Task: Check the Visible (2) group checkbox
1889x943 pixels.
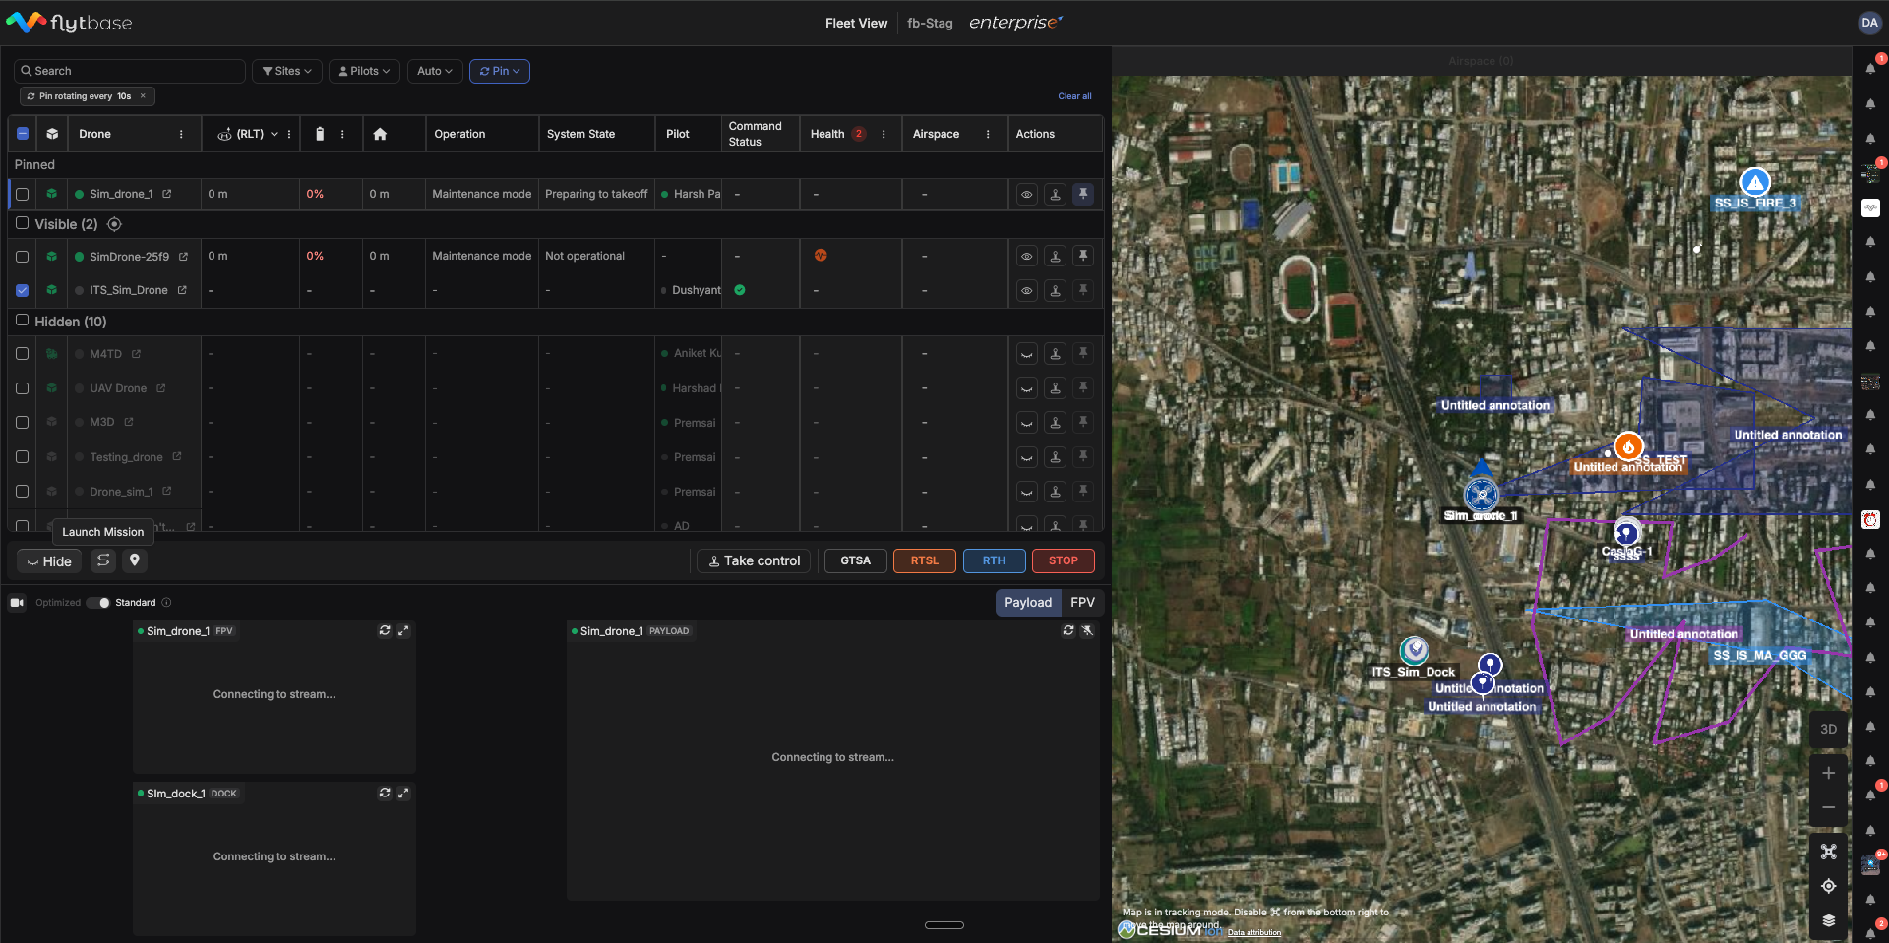Action: click(22, 223)
